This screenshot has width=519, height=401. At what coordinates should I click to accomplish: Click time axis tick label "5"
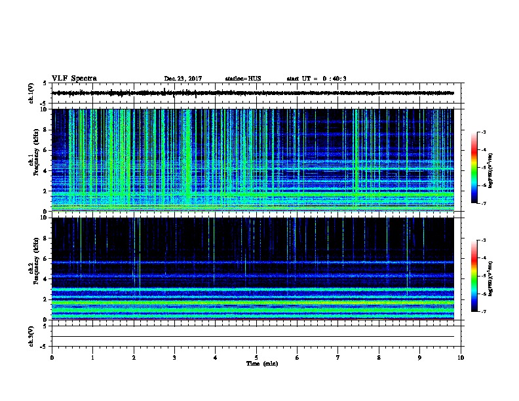256,358
